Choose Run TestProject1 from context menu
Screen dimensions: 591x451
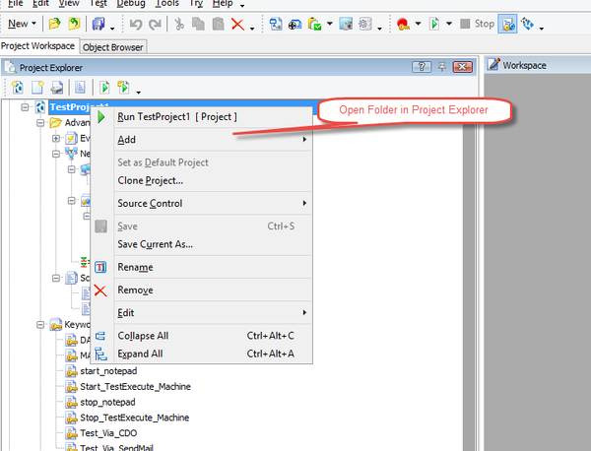tap(177, 116)
